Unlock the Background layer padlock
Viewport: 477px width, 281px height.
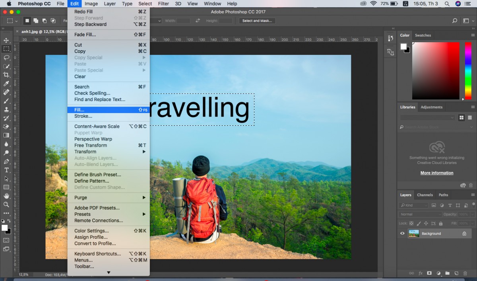pyautogui.click(x=464, y=234)
